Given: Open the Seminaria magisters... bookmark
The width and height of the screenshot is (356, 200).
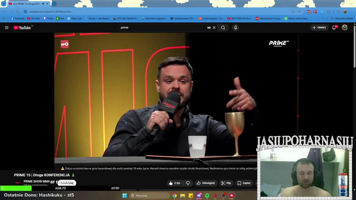Looking at the screenshot, I should click(x=154, y=19).
